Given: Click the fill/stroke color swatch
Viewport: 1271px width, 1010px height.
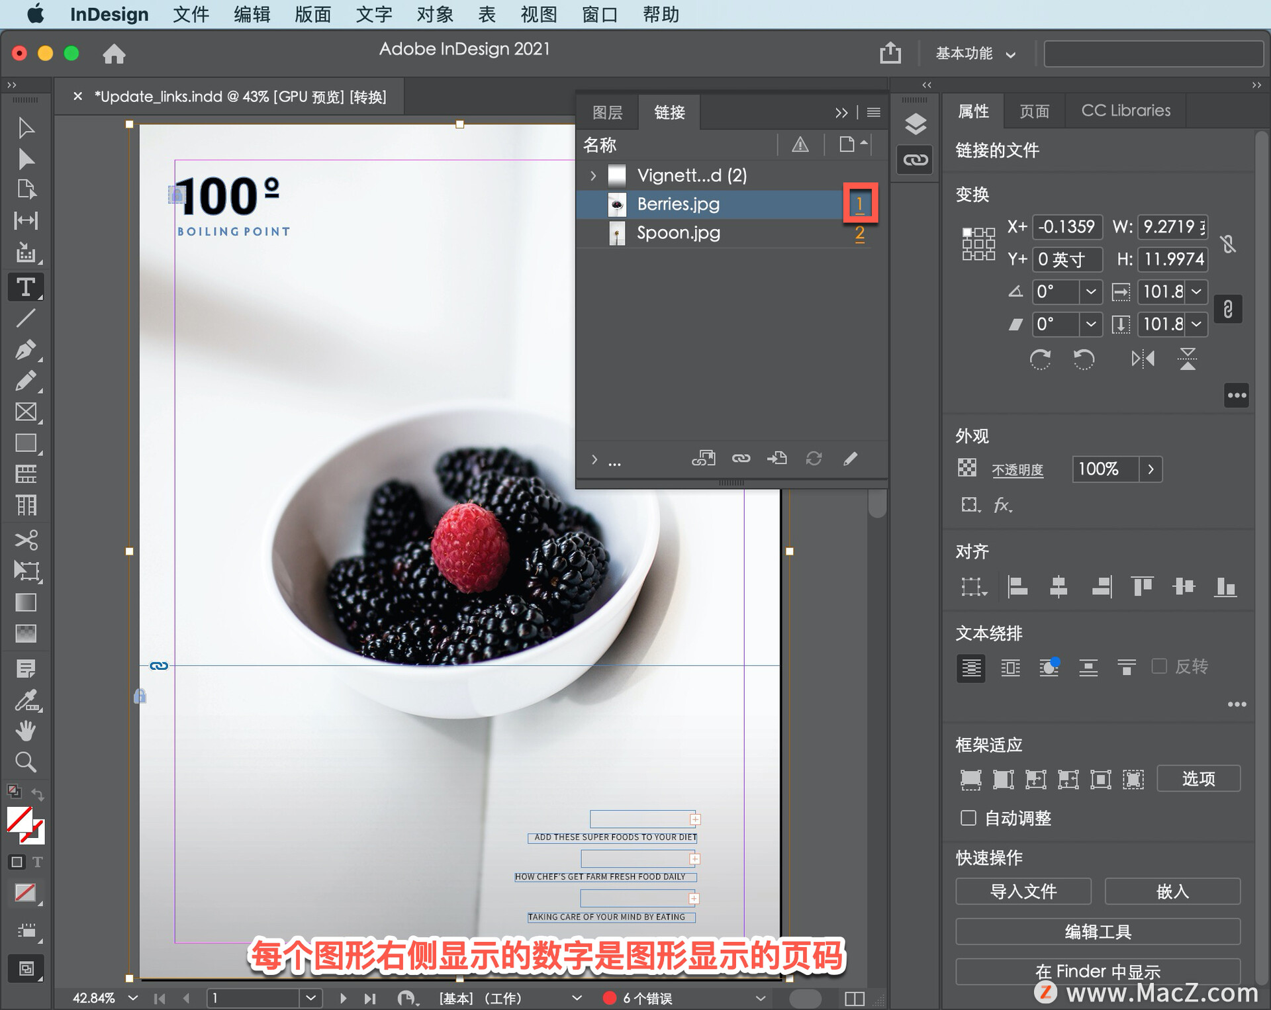Looking at the screenshot, I should tap(20, 821).
